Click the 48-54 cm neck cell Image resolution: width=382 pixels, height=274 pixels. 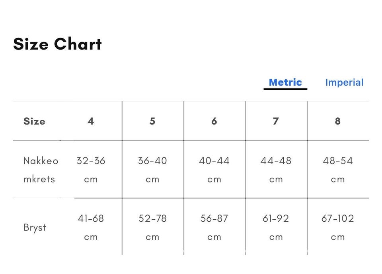(x=338, y=170)
